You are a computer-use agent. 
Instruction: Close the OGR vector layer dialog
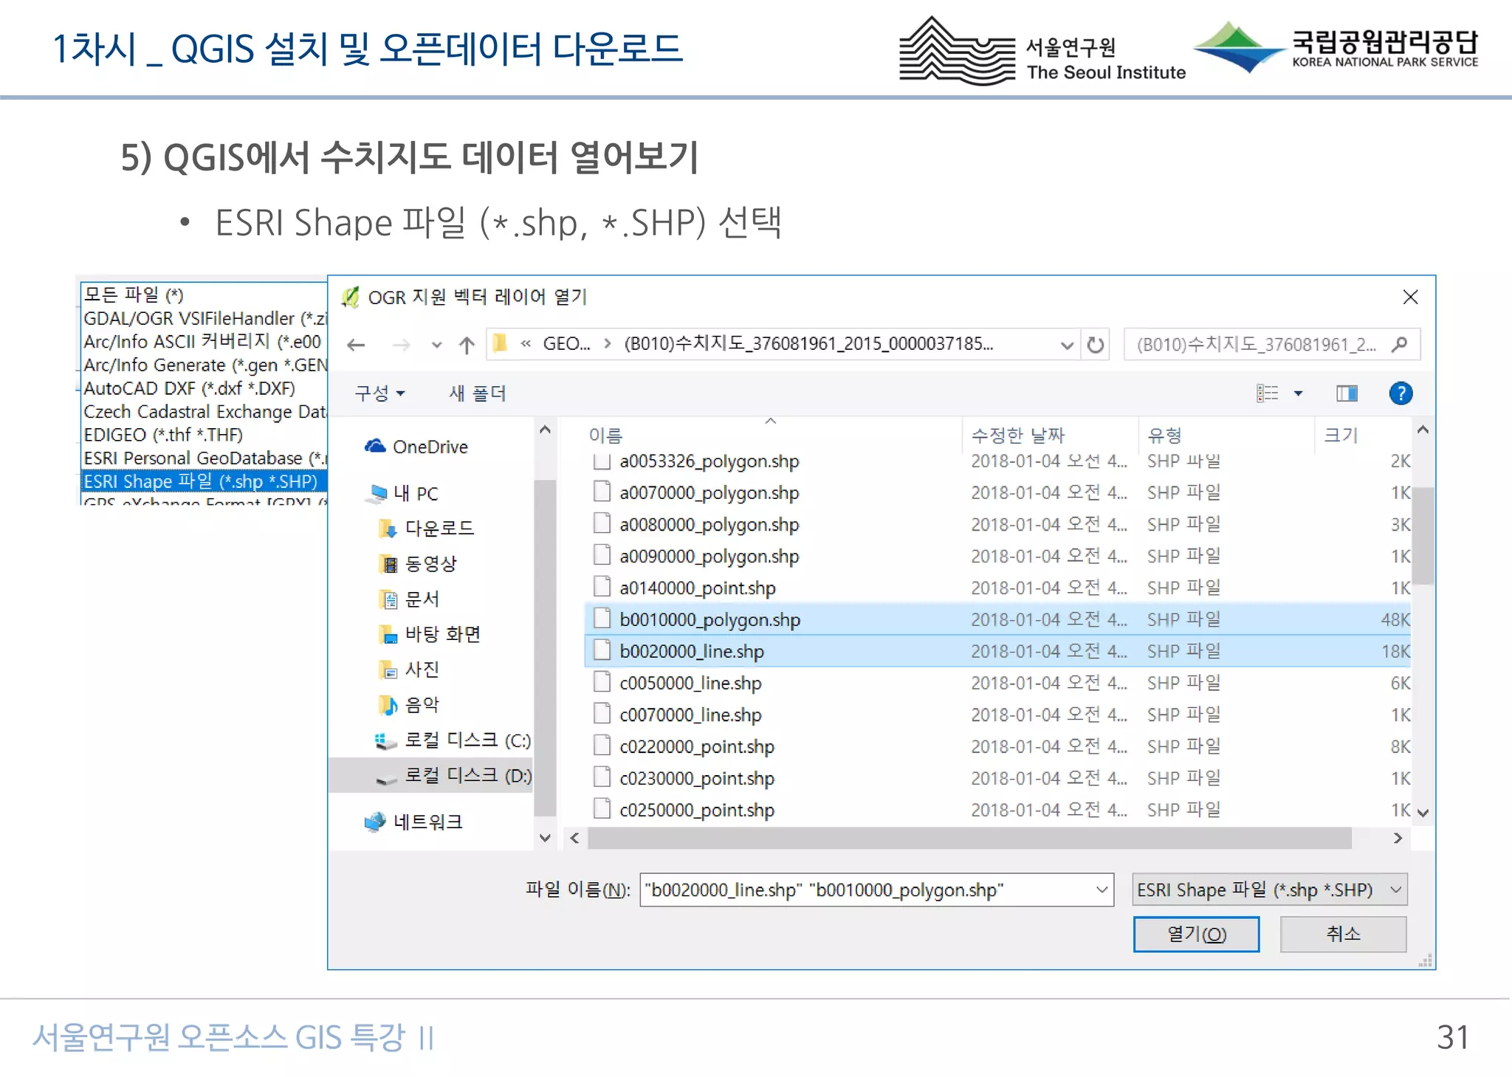[1410, 297]
